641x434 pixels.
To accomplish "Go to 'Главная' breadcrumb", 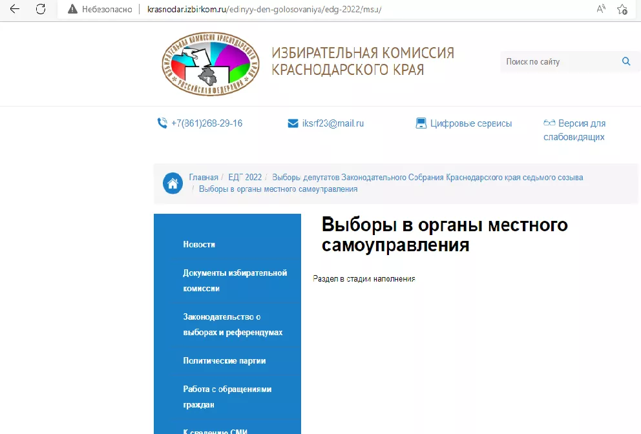I will click(204, 177).
